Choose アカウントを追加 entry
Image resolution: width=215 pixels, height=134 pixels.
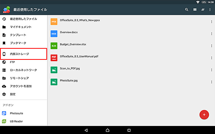(x=24, y=86)
